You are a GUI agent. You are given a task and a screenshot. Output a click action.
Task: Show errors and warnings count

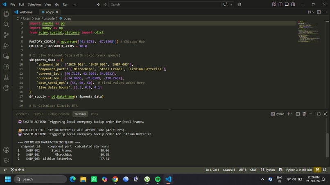click(x=18, y=169)
